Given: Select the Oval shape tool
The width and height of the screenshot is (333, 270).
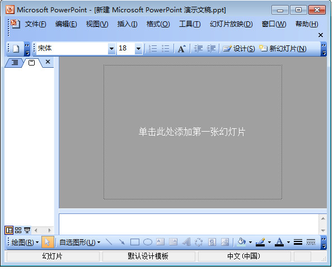Looking at the screenshot, I should pyautogui.click(x=148, y=242).
